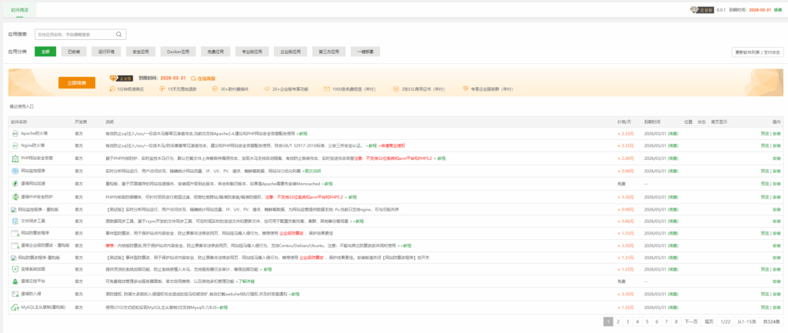
Task: Click the 宝塔系统加固 shield icon
Action: (x=15, y=269)
